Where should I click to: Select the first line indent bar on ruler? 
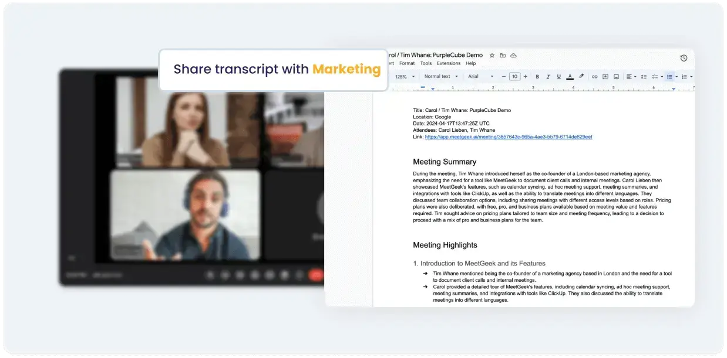tap(423, 87)
